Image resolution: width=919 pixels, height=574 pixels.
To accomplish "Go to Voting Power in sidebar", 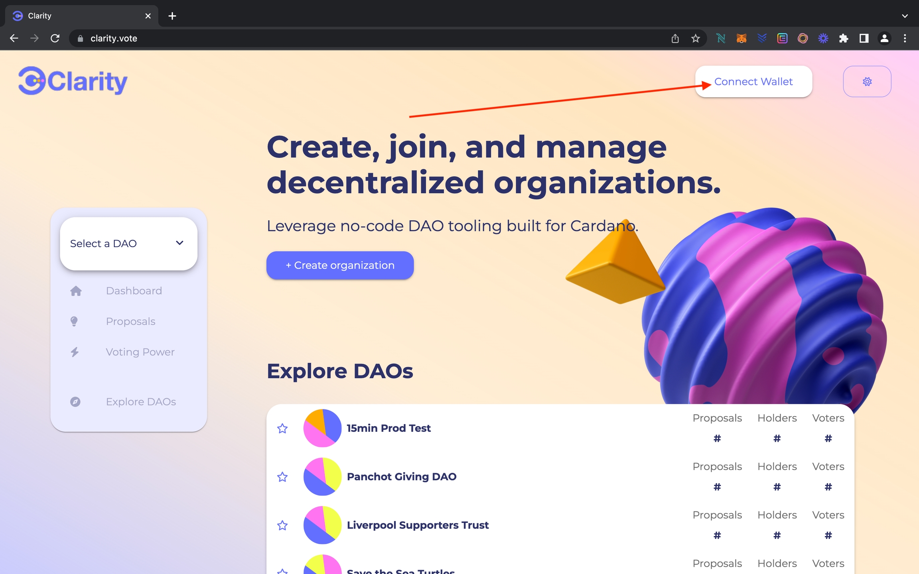I will pos(140,352).
